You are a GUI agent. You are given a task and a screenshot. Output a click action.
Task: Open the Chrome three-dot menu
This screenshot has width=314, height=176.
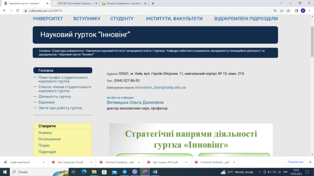pos(310,11)
